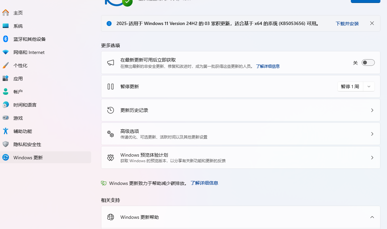Click the 关 label beside the toggle
Image resolution: width=387 pixels, height=229 pixels.
click(355, 63)
